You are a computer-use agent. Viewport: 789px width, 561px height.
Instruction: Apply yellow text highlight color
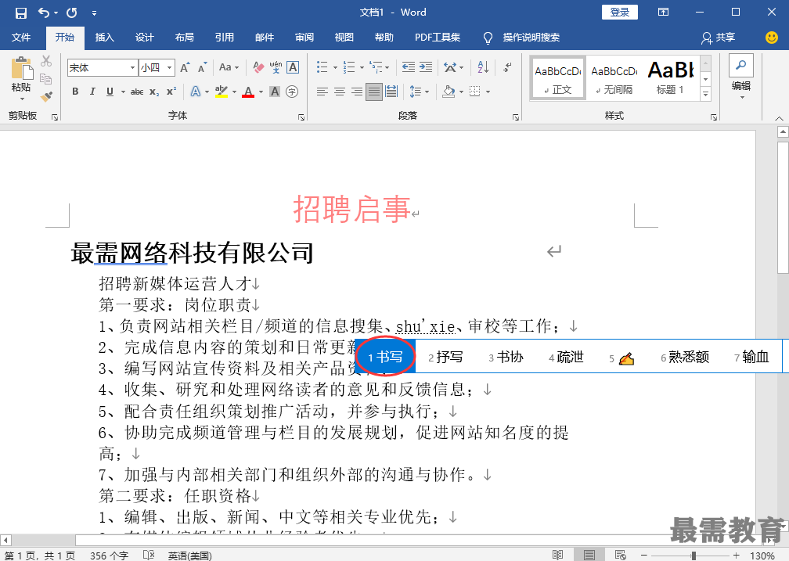pyautogui.click(x=222, y=92)
